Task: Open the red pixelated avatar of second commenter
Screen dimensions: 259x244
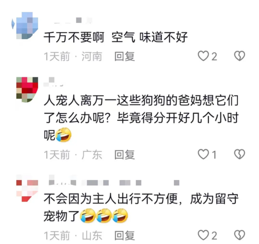Action: click(x=27, y=90)
